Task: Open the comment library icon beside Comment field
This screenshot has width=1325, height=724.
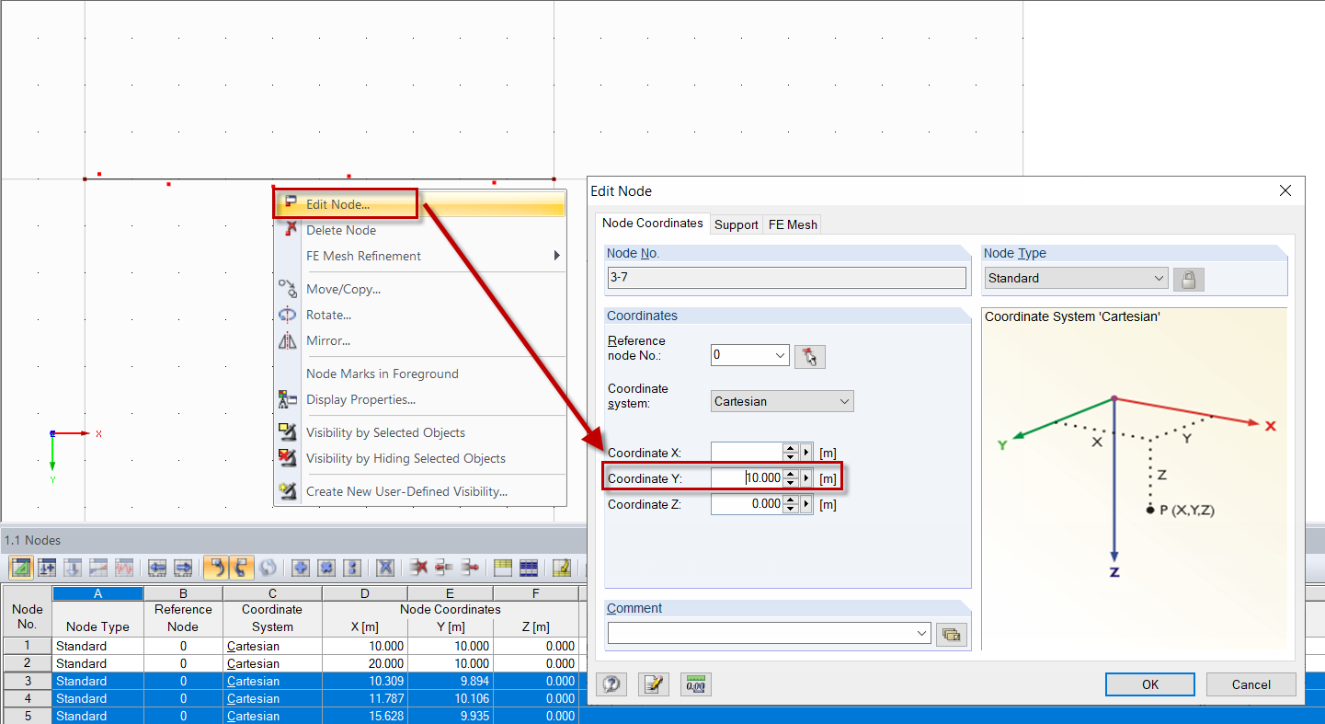Action: pos(952,634)
